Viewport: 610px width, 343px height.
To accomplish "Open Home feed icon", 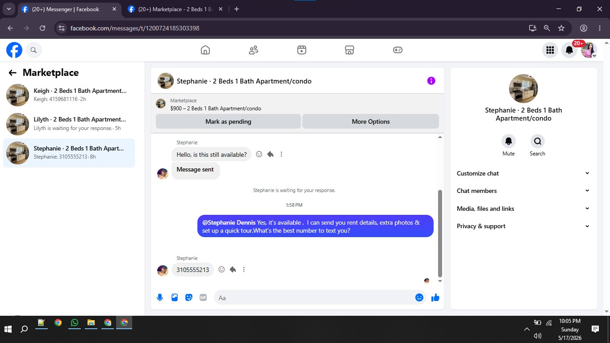I will (205, 50).
